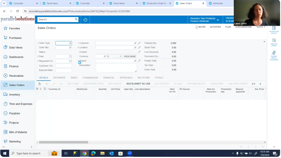
Task: Click the edit pencil next to Customer
Action: tap(139, 43)
